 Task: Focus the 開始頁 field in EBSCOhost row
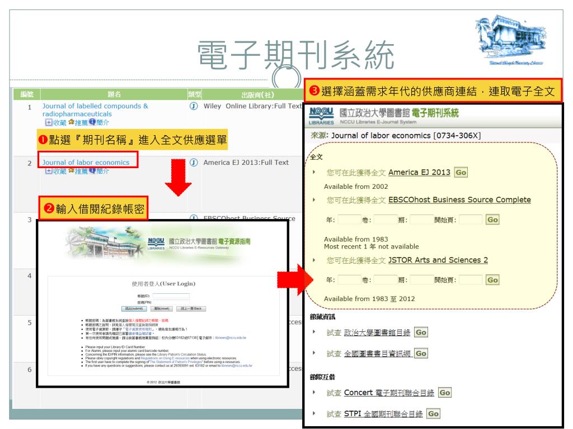(x=471, y=220)
